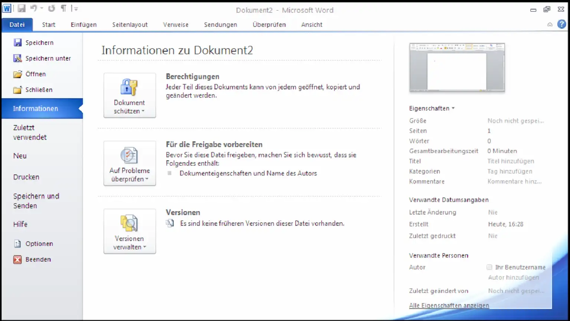Click the Speichern unter icon in sidebar
Viewport: 570px width, 321px height.
click(17, 58)
